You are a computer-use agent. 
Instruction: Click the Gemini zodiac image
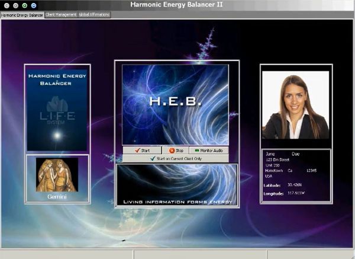[x=57, y=174]
